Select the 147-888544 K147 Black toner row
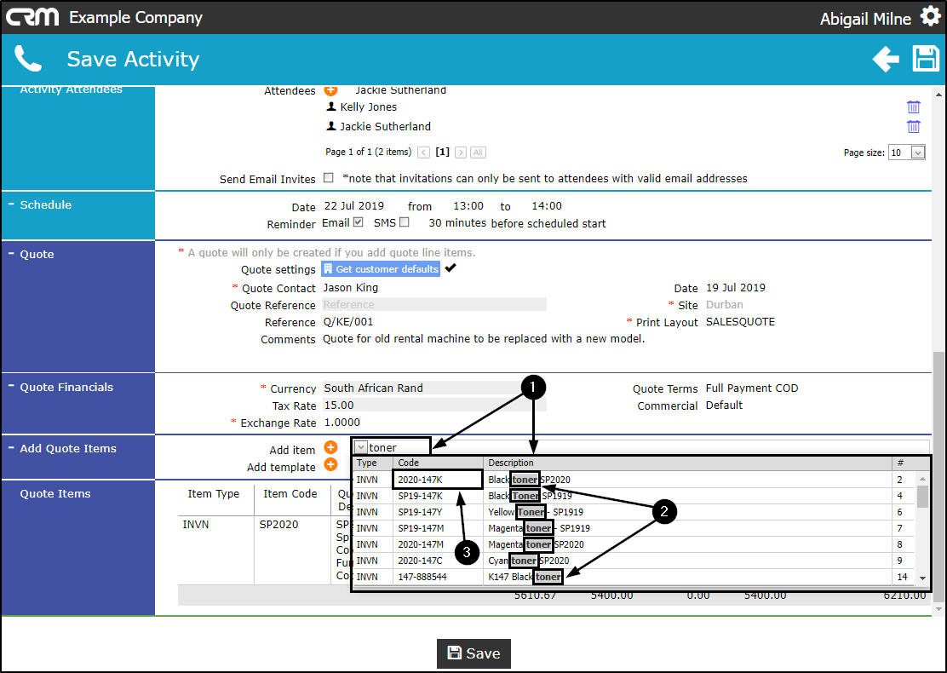 [633, 577]
